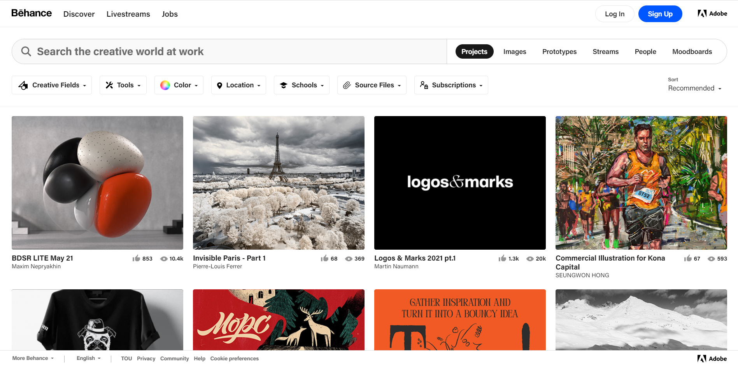Open the Help footer link

tap(200, 358)
